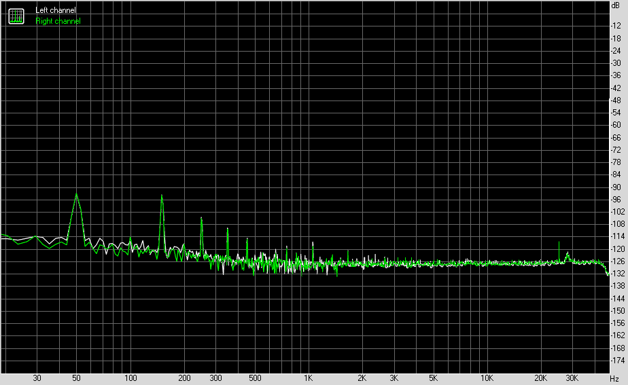Screen dimensions: 628x385
Task: Click the "-30" dB scale value
Action: pyautogui.click(x=616, y=63)
